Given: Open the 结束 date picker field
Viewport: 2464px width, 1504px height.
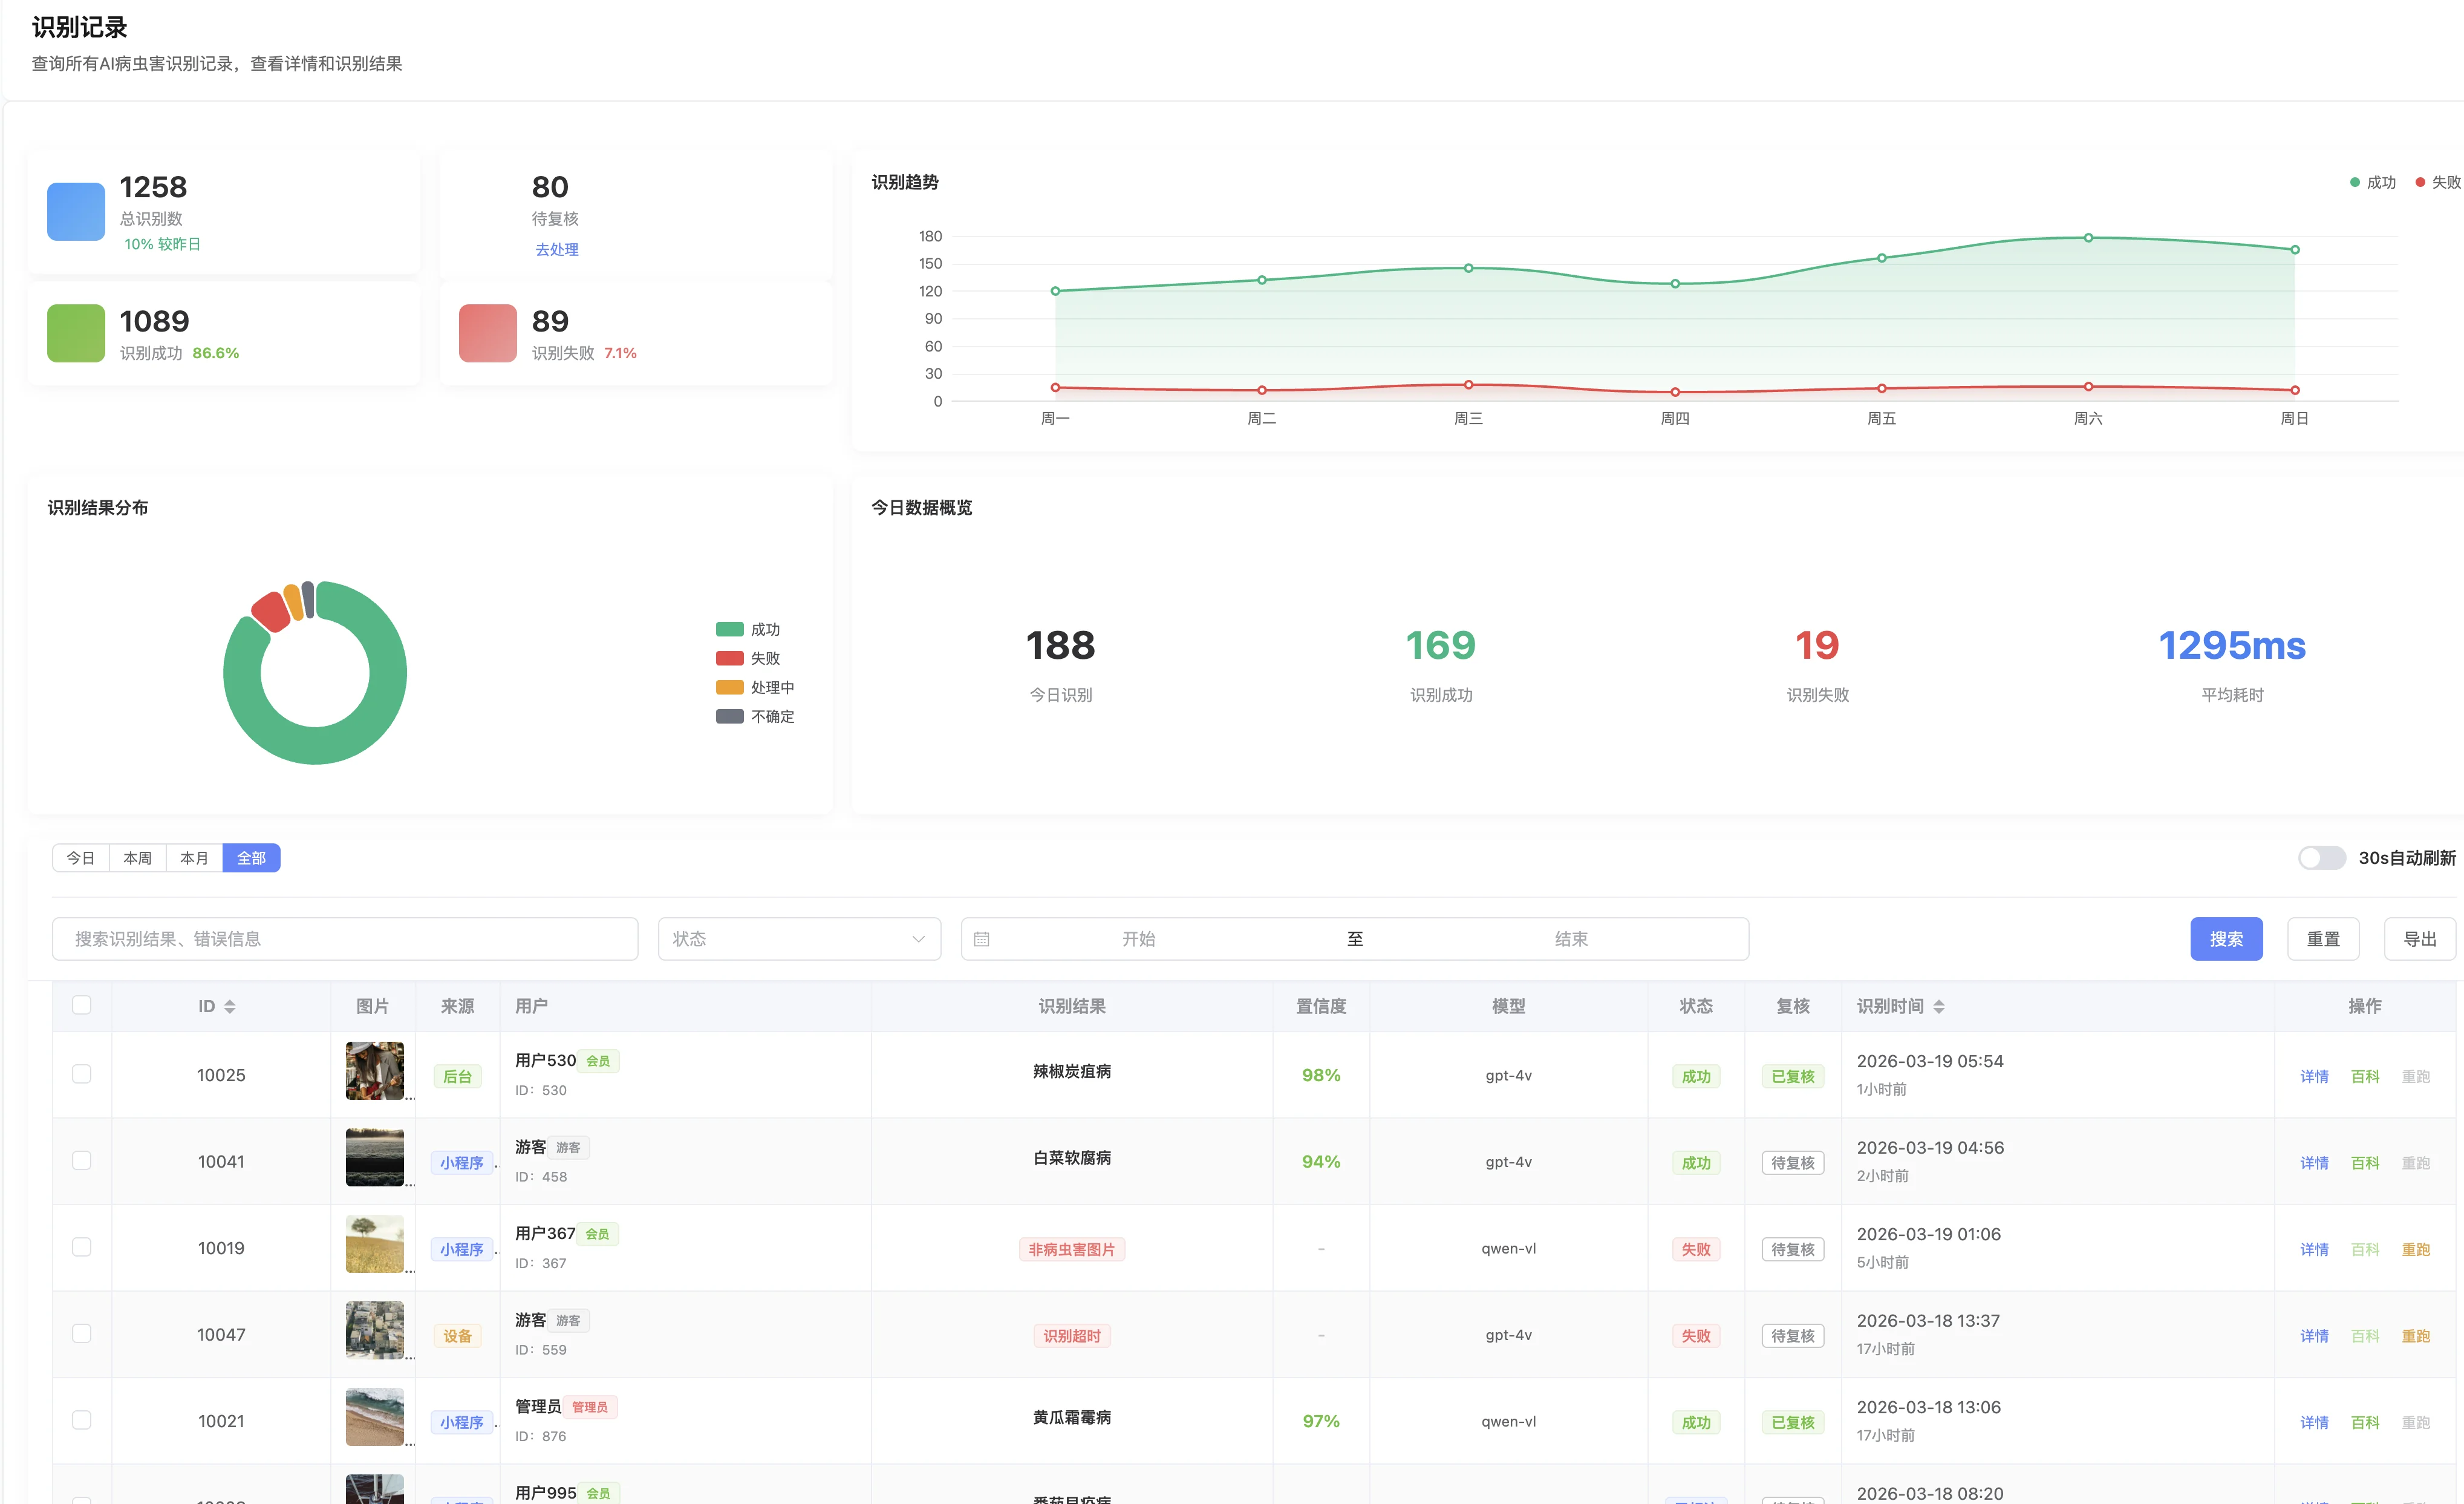Looking at the screenshot, I should 1570,939.
